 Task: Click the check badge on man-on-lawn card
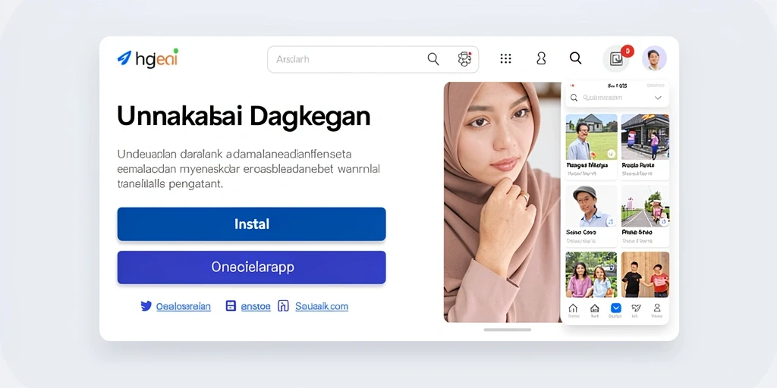pyautogui.click(x=611, y=153)
